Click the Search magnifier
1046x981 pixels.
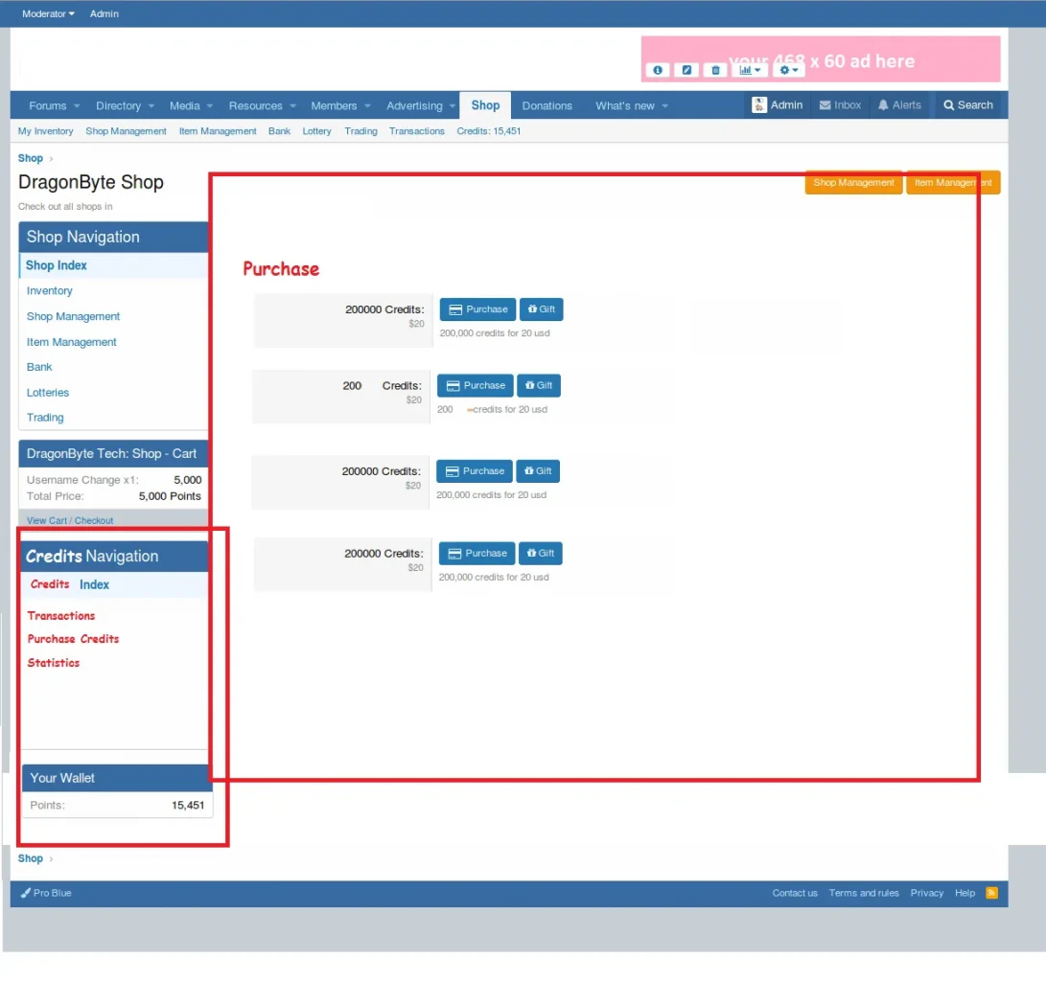[968, 105]
